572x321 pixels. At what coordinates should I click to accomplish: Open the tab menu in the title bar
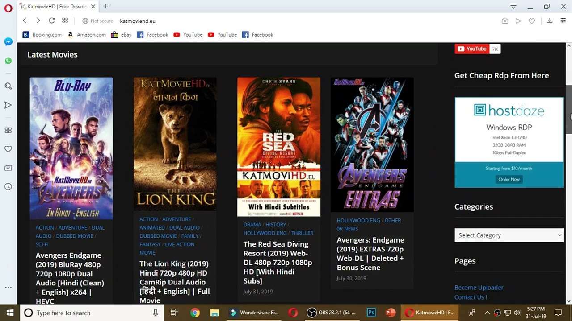pyautogui.click(x=513, y=6)
